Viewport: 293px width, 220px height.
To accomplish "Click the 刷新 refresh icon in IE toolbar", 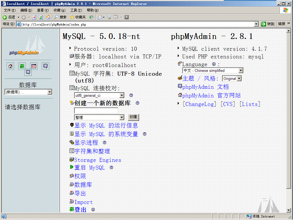I will (x=41, y=17).
